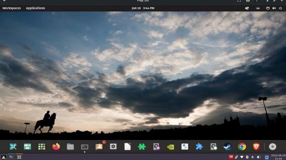Open the blue puzzle piece app
This screenshot has height=160, width=286.
[x=199, y=147]
